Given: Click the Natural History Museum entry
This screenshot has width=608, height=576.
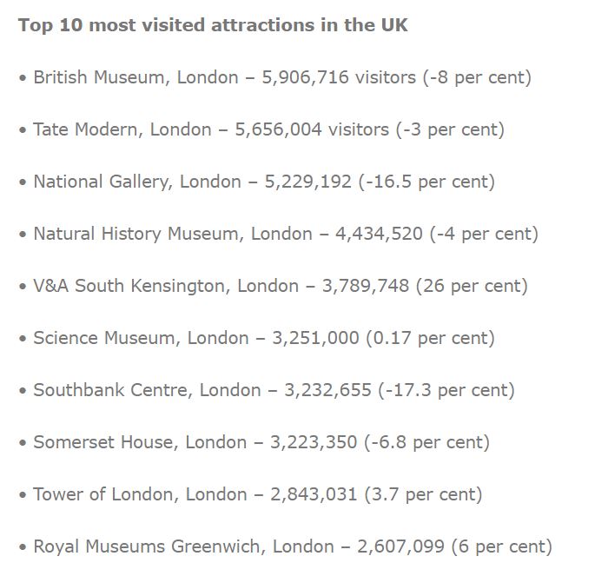Looking at the screenshot, I should click(x=279, y=234).
